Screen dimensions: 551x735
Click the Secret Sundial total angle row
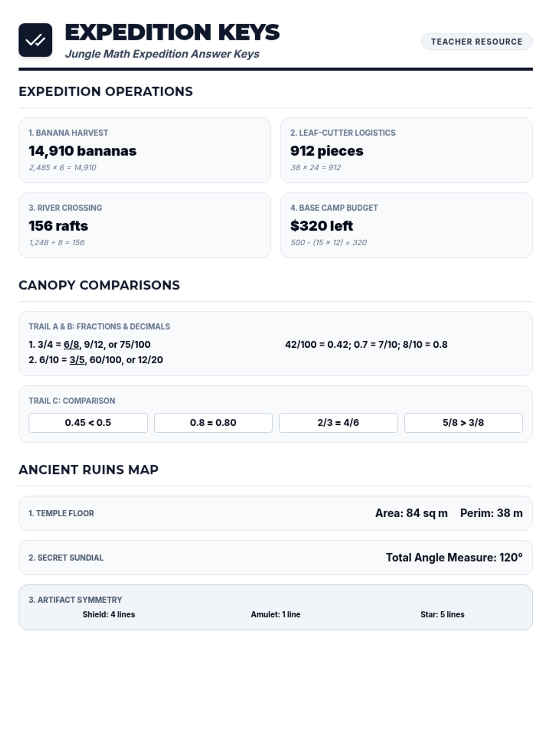(x=275, y=558)
